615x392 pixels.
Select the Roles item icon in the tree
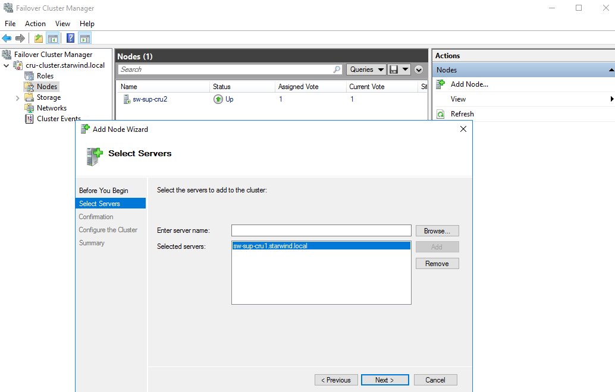[x=29, y=75]
